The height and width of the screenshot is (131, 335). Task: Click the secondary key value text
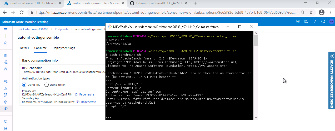[48, 102]
